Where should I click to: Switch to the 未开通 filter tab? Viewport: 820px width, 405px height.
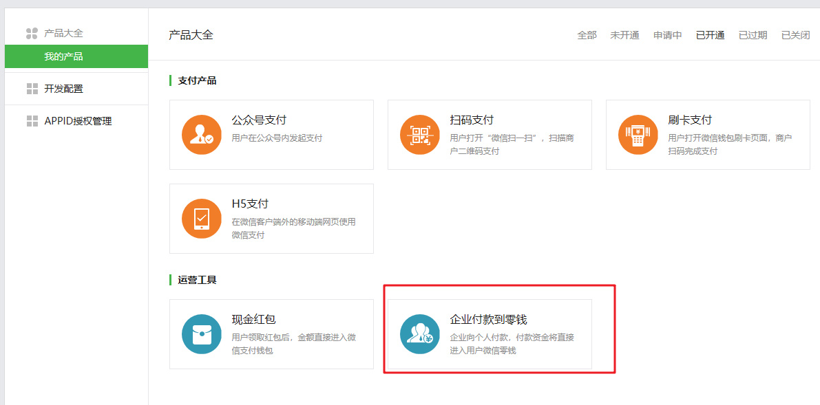[x=624, y=35]
